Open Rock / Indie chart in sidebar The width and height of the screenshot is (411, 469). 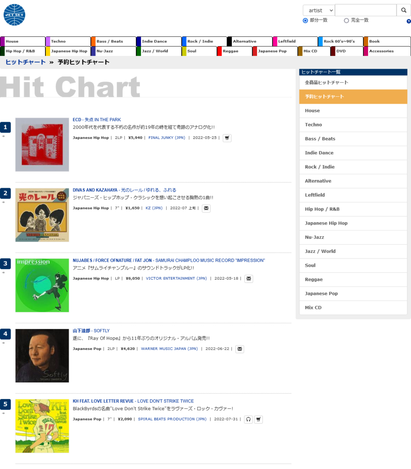click(x=353, y=167)
